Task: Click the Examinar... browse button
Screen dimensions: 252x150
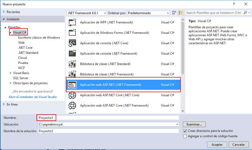Action: click(x=194, y=124)
